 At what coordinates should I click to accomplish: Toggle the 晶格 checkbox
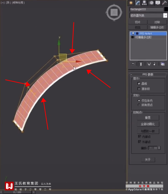pos(139,83)
